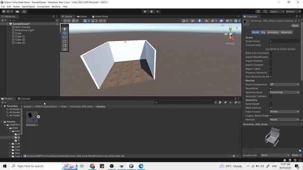303x170 pixels.
Task: Open the Component menu
Action: pyautogui.click(x=43, y=7)
